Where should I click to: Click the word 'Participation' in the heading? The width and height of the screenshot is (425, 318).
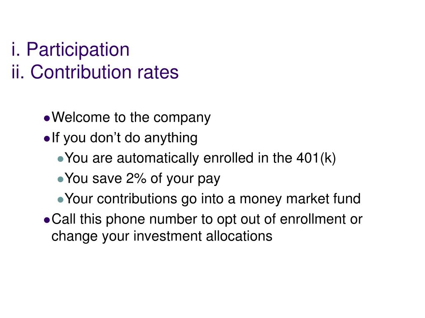tap(78, 50)
